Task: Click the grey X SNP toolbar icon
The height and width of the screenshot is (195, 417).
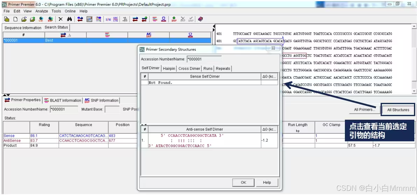Action: [x=183, y=19]
